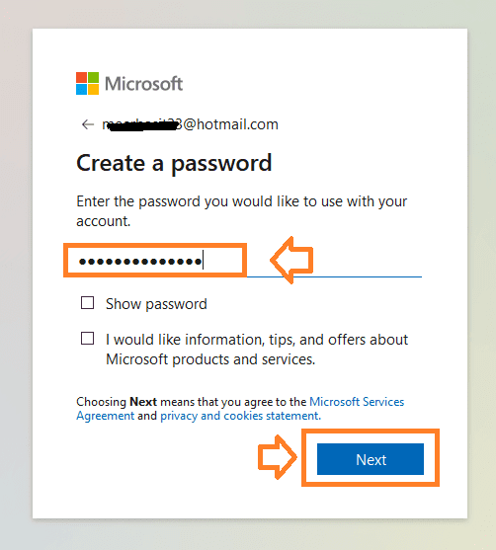The width and height of the screenshot is (496, 550).
Task: Click the Microsoft four-color logo
Action: [87, 84]
